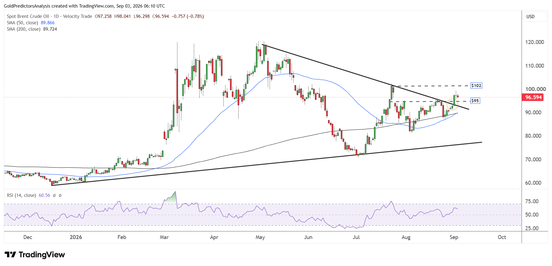This screenshot has height=266, width=552.
Task: Click the SMA 50 value 89.866
Action: pyautogui.click(x=48, y=23)
